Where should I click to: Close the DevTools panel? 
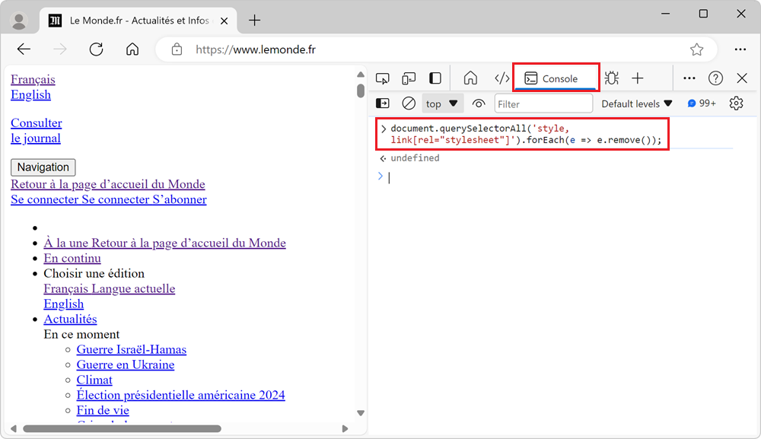(741, 78)
